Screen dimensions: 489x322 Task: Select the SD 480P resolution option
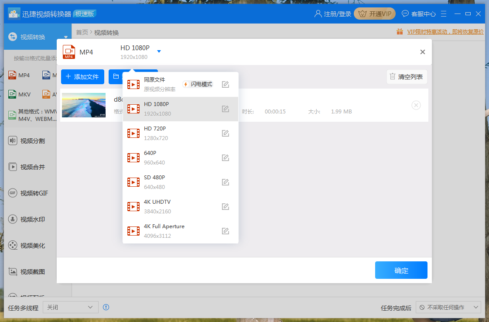click(x=166, y=181)
